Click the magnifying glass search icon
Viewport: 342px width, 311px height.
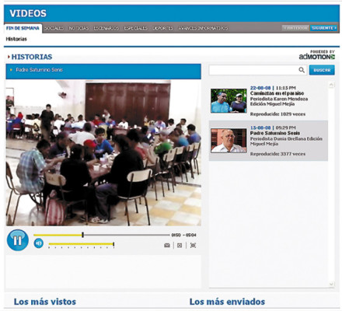click(x=302, y=70)
